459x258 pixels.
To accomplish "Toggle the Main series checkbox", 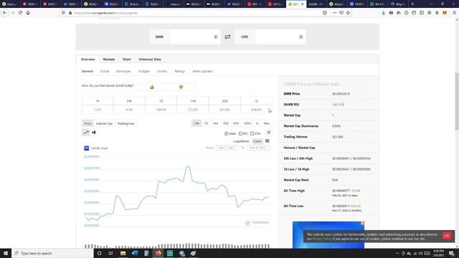I will tap(227, 134).
